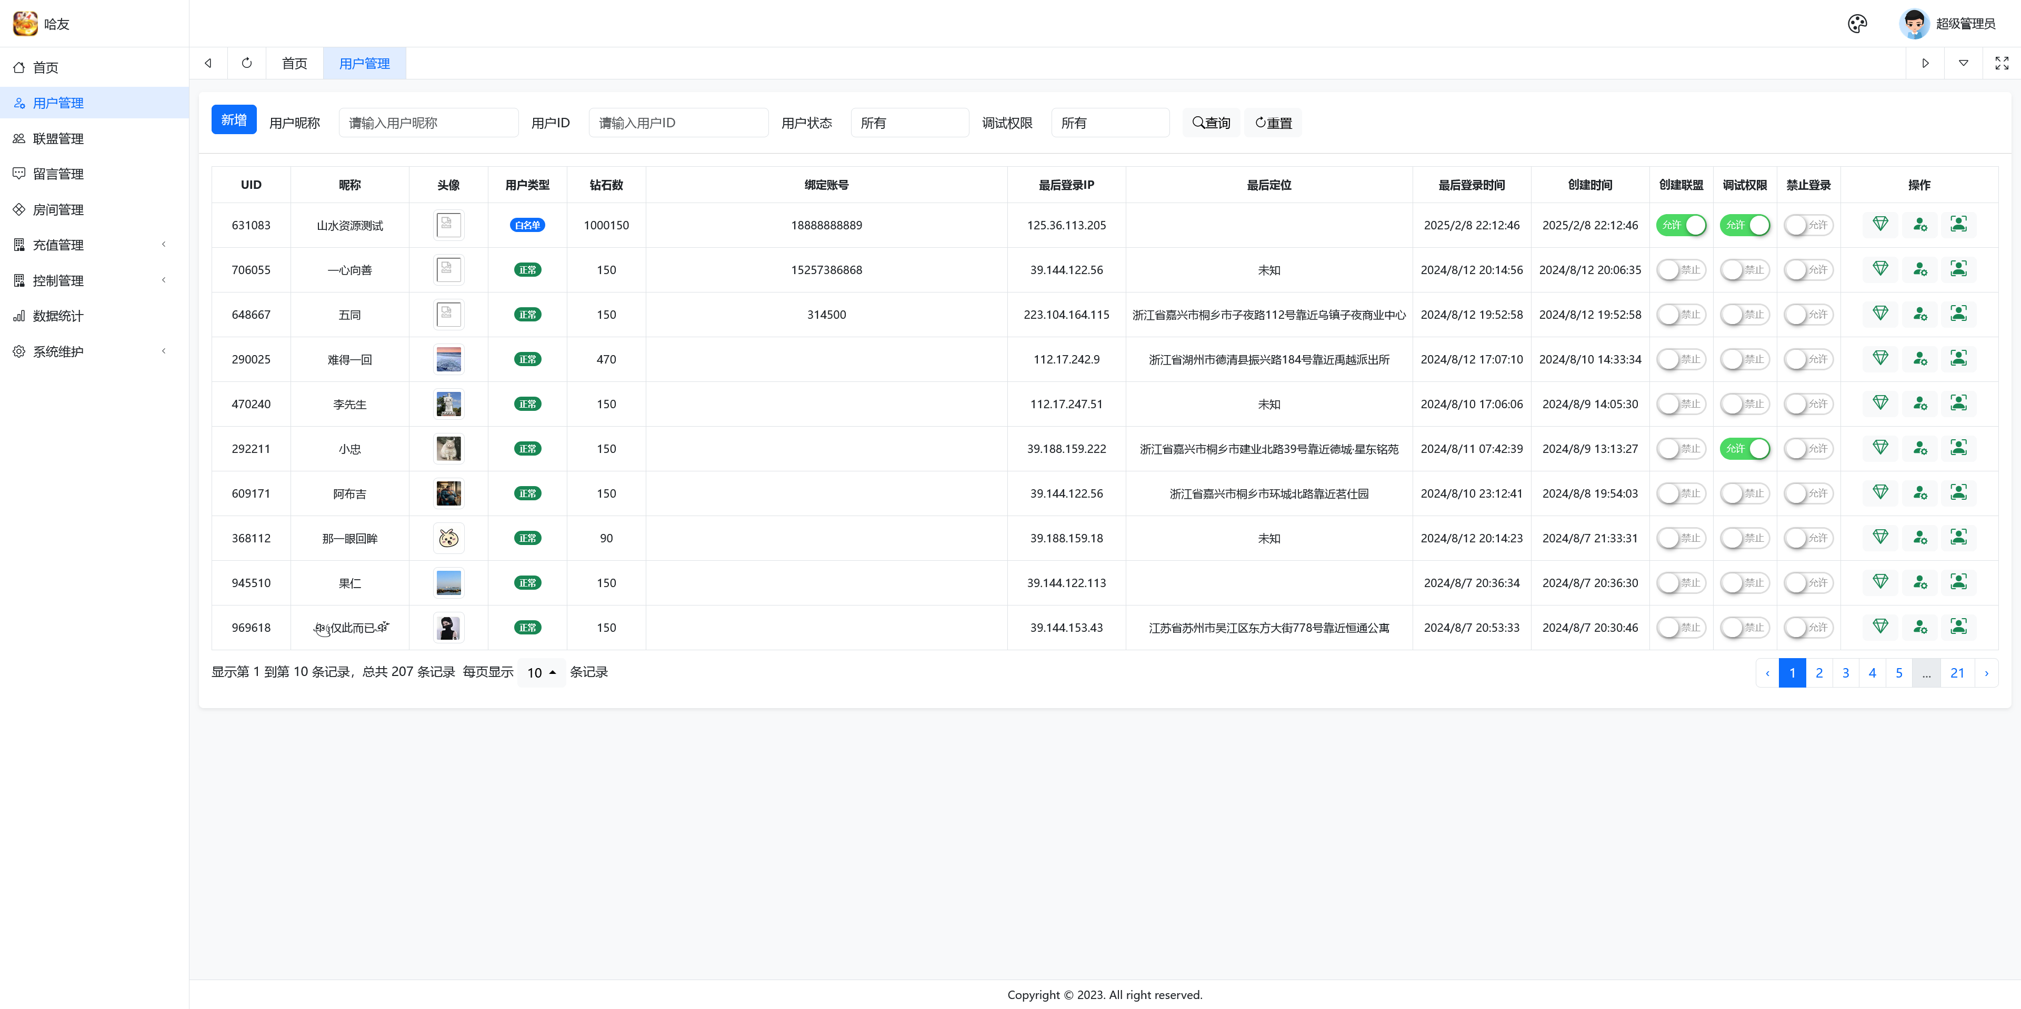
Task: Click the 新增 button
Action: [x=233, y=120]
